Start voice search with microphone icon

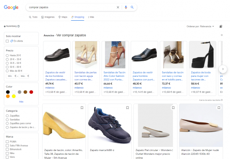click(126, 7)
